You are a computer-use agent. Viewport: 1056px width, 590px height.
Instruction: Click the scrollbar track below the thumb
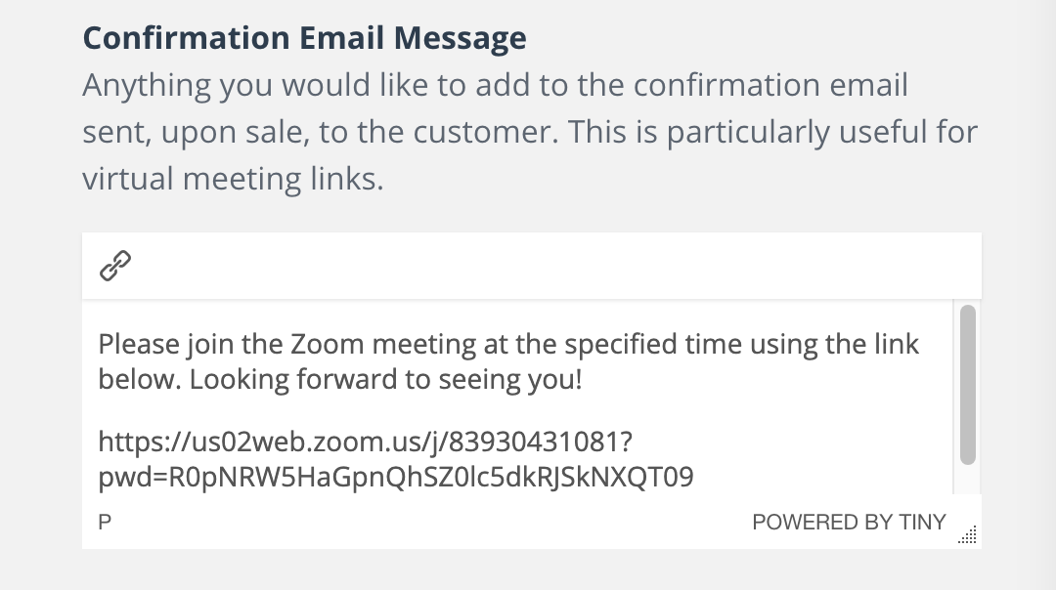pos(968,479)
